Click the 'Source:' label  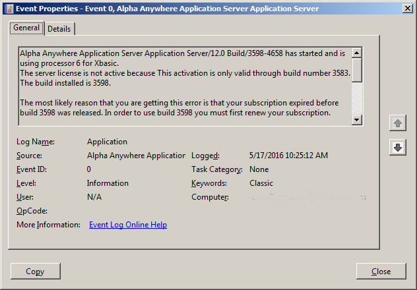pyautogui.click(x=29, y=156)
